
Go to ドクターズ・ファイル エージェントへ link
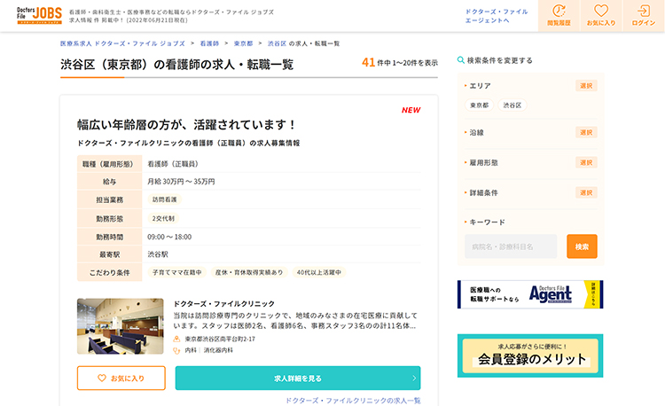tap(497, 16)
